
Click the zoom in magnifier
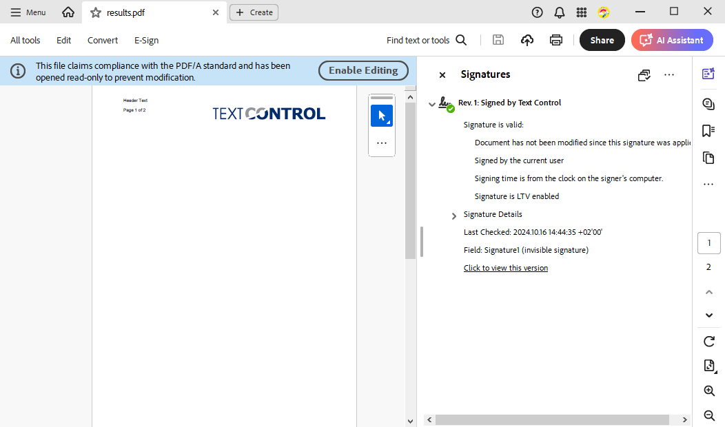click(x=709, y=391)
